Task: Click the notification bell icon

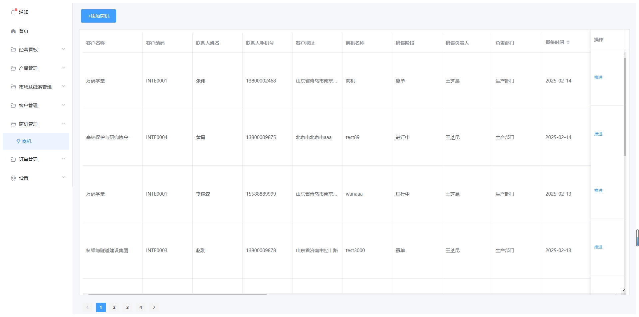Action: tap(13, 12)
